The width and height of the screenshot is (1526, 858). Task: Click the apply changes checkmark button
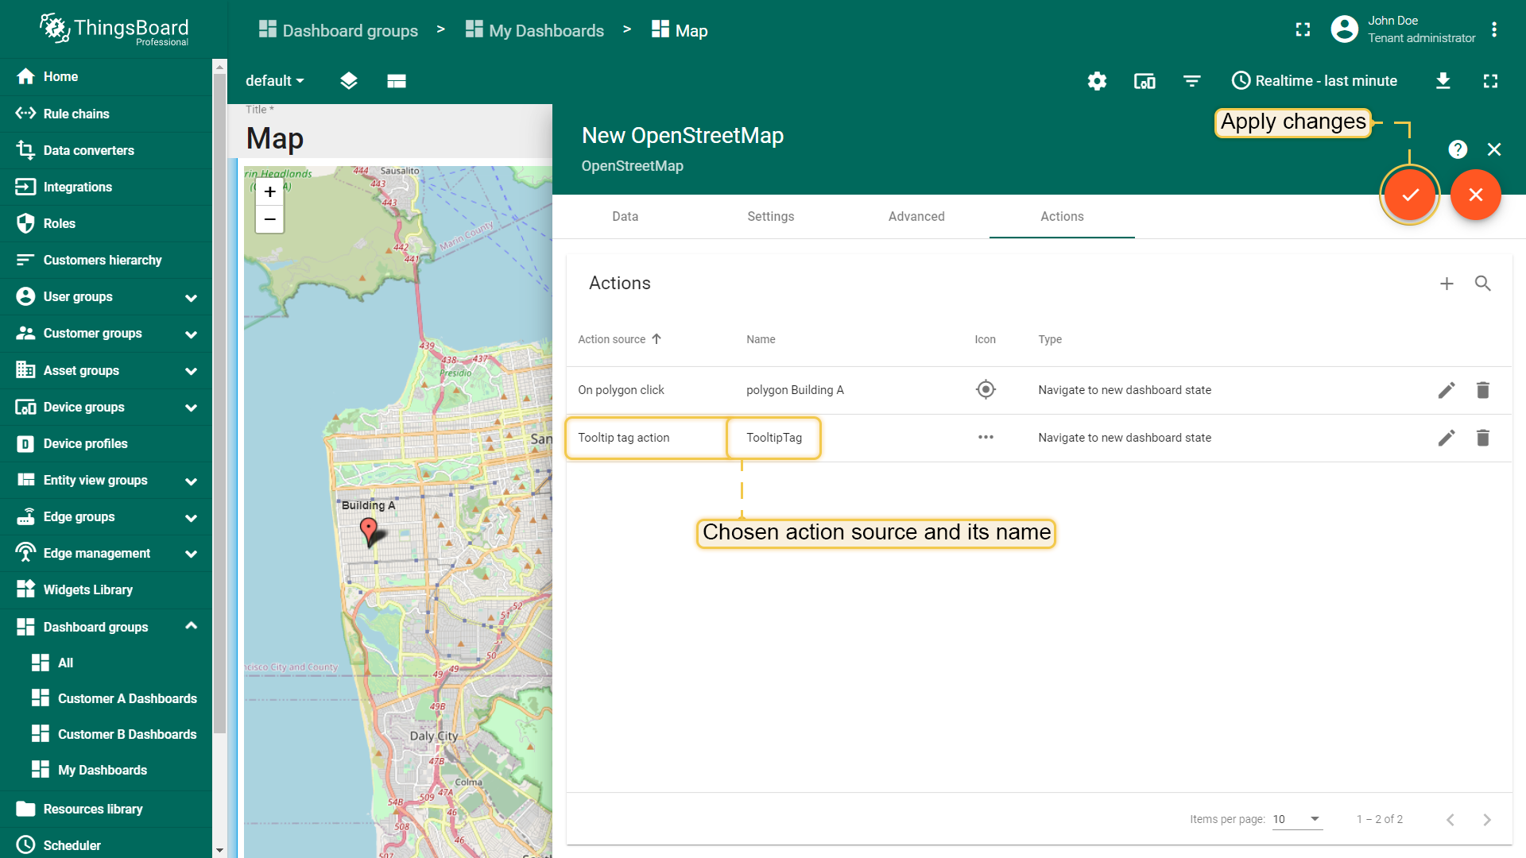tap(1410, 195)
